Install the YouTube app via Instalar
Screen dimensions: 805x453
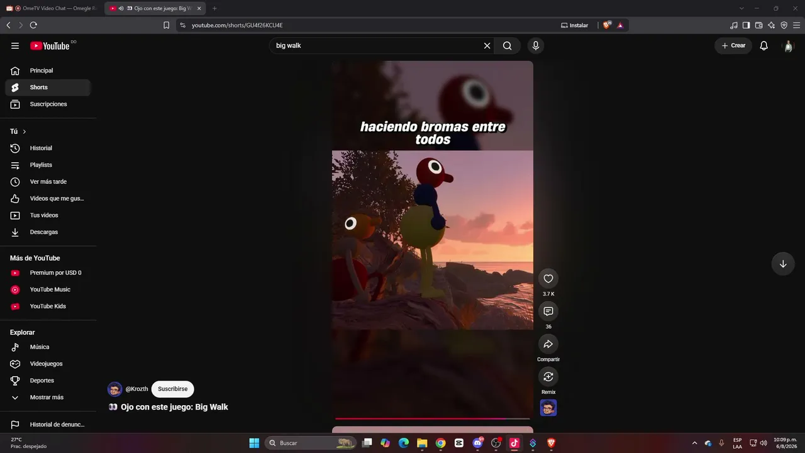574,25
